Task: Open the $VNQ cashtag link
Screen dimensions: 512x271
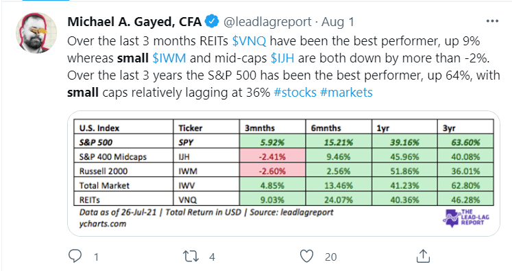Action: pos(249,41)
